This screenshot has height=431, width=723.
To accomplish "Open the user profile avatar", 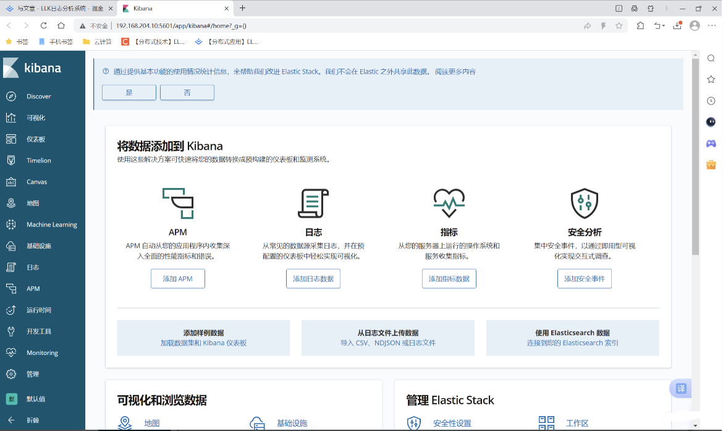I will pyautogui.click(x=695, y=26).
